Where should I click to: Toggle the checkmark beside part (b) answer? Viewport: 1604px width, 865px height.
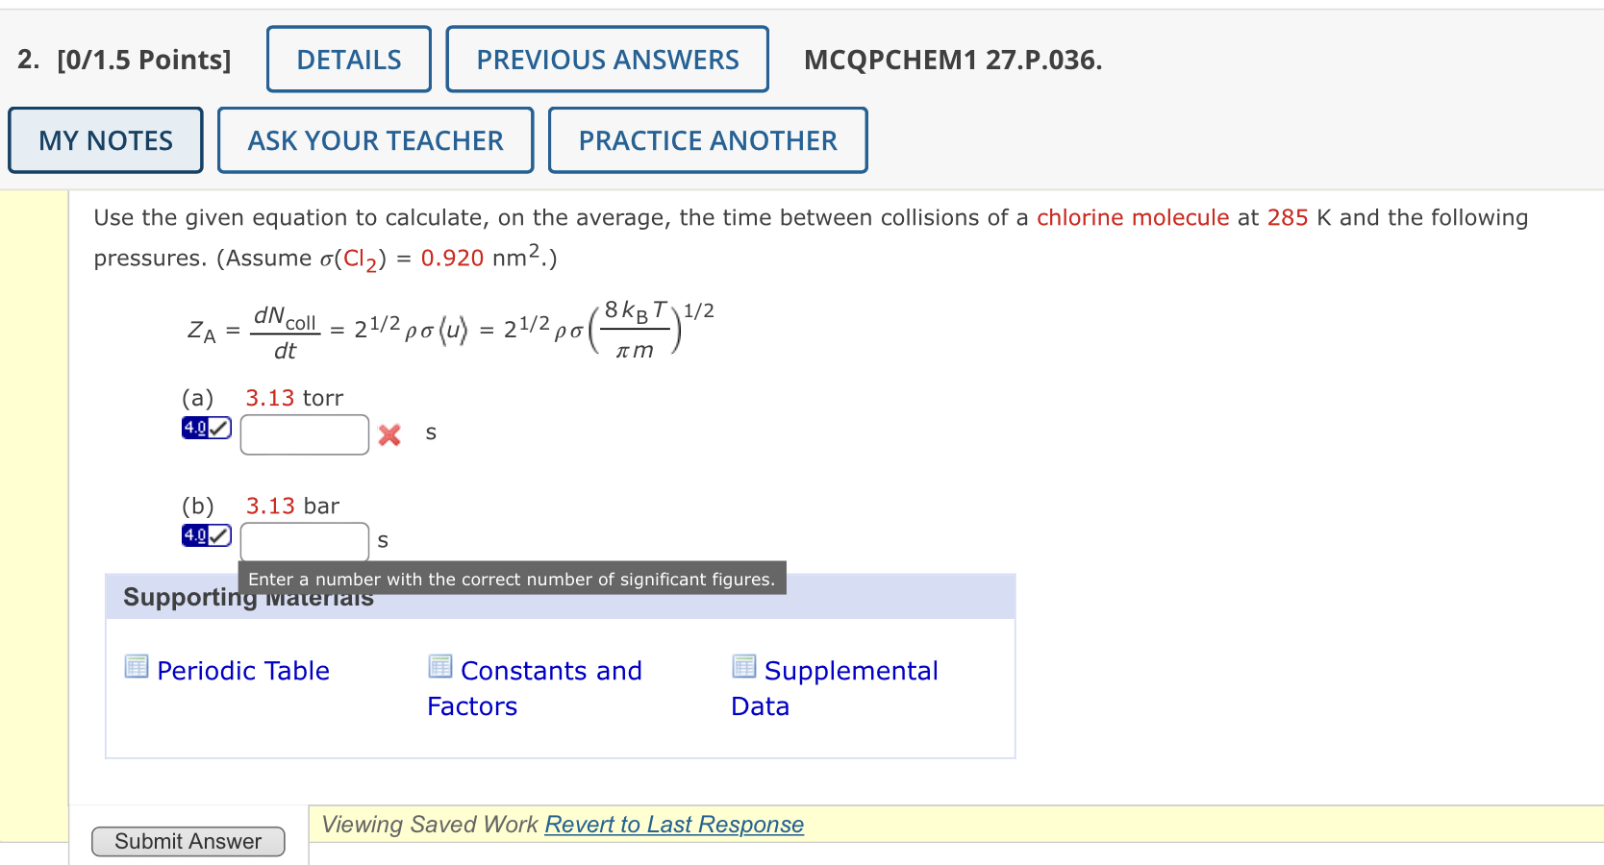(x=218, y=534)
